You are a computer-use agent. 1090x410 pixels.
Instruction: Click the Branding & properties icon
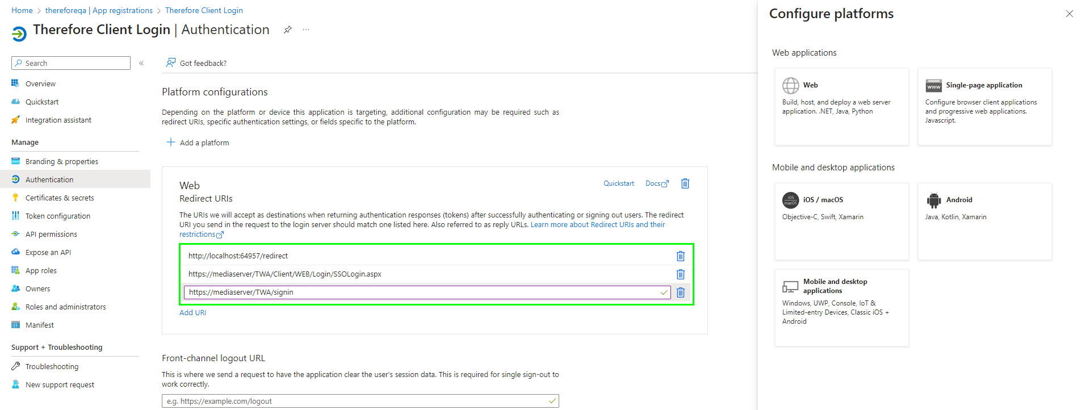click(15, 161)
